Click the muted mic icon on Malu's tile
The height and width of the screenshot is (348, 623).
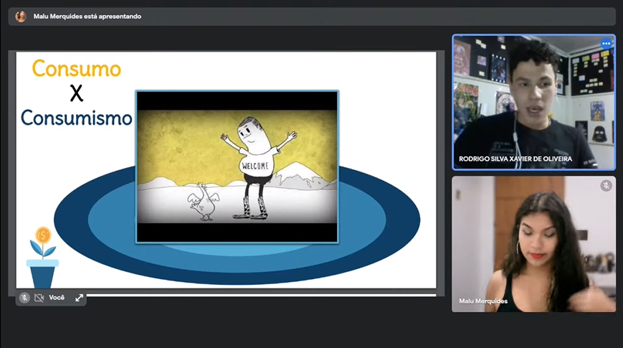pyautogui.click(x=606, y=186)
